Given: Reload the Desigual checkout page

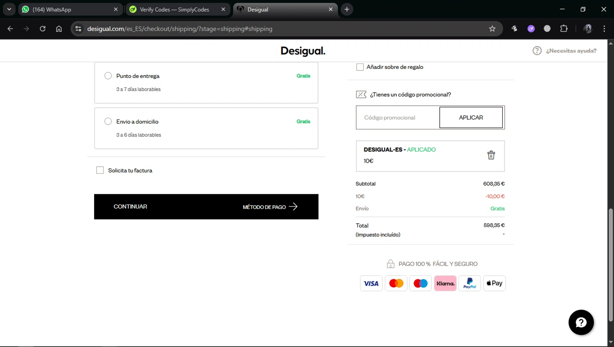Looking at the screenshot, I should (43, 29).
